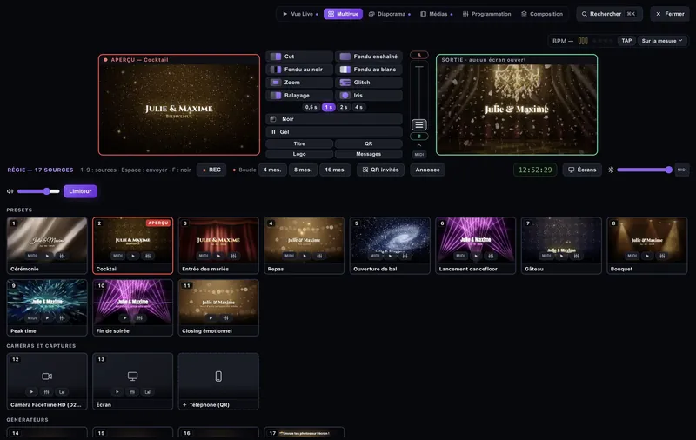Toggle the Limiteur audio limiter
Screen dimensions: 696x440
(80, 191)
